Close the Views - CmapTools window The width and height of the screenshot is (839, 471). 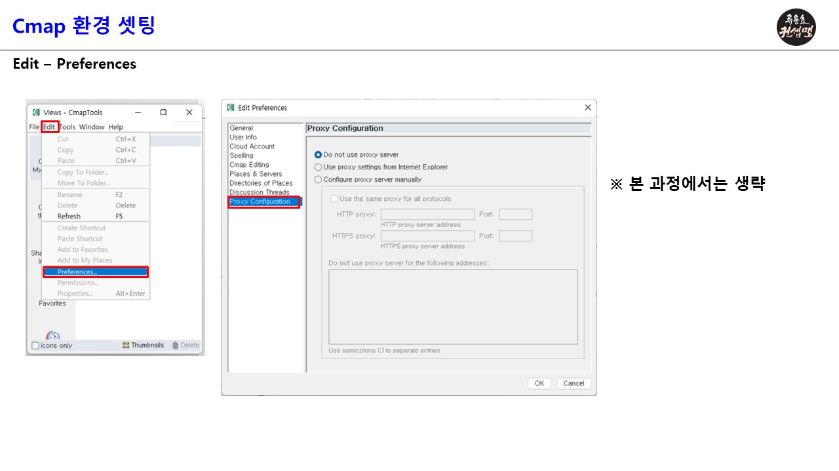point(189,113)
